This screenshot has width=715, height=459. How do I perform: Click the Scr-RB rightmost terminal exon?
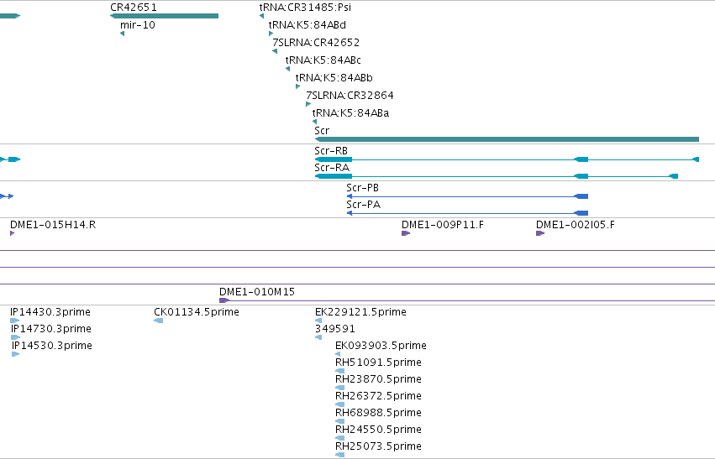pyautogui.click(x=696, y=159)
